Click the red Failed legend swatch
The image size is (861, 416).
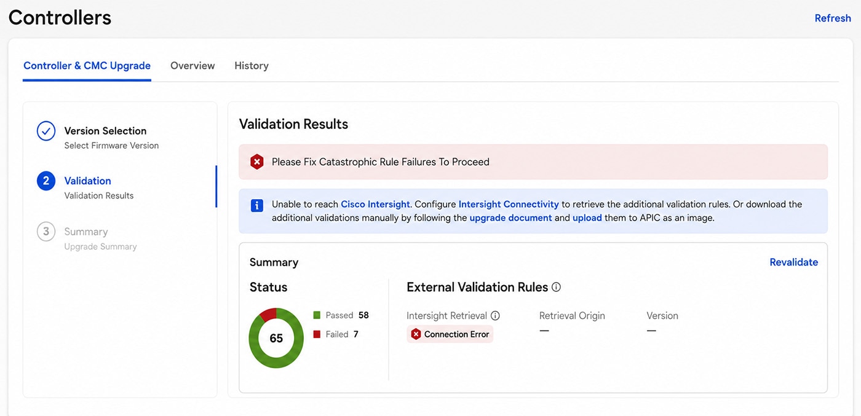click(x=317, y=334)
